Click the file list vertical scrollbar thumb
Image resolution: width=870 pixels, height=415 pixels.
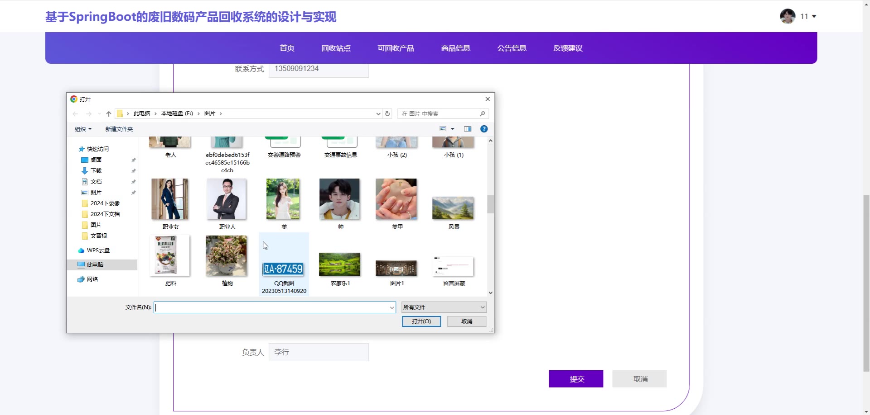490,204
